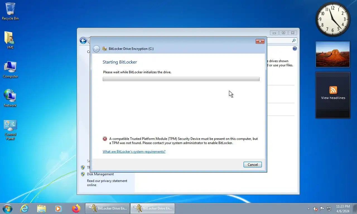Launch Windows Media Player from taskbar
Screen dimensions: 357x214
(x=58, y=208)
